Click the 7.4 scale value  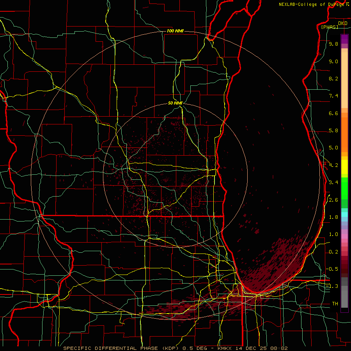333,96
